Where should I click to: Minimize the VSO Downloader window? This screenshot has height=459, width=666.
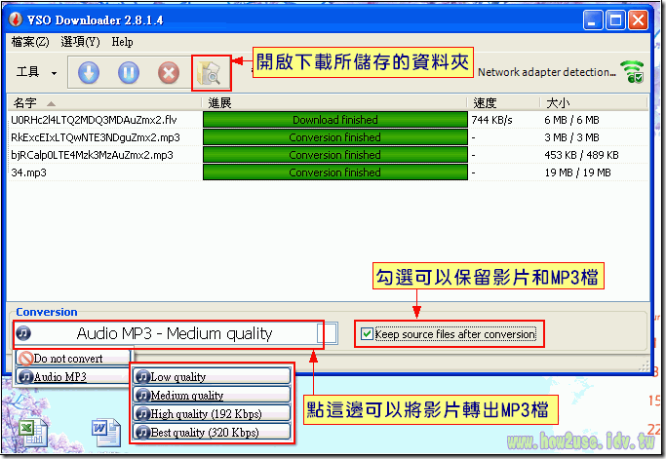tap(593, 19)
